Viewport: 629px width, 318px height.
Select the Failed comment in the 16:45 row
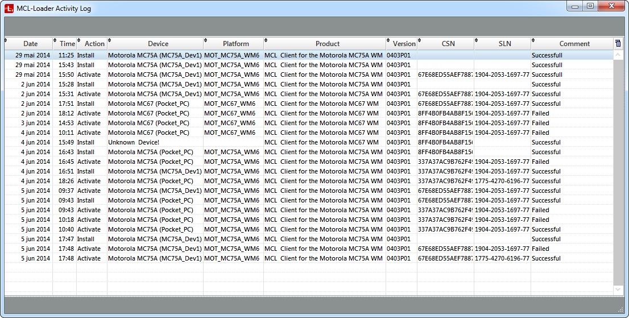pyautogui.click(x=540, y=162)
